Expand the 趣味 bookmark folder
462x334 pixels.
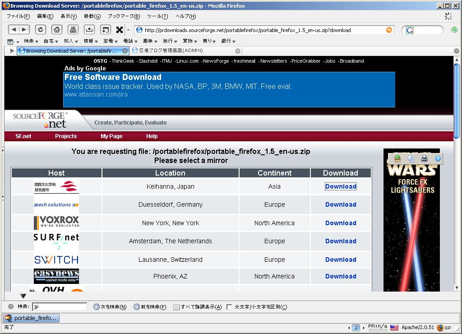click(x=150, y=41)
